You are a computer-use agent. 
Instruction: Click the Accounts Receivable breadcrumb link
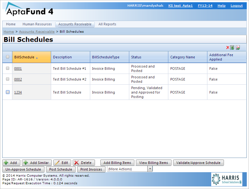click(37, 32)
